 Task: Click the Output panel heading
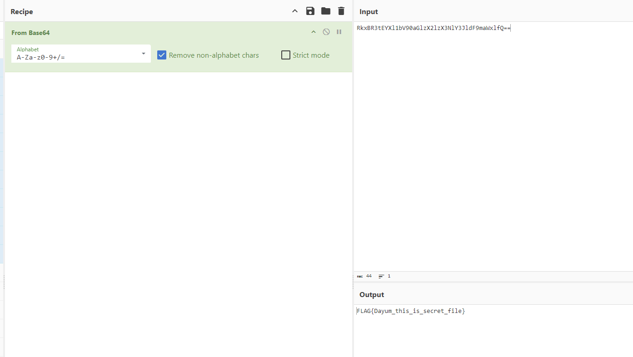coord(372,295)
